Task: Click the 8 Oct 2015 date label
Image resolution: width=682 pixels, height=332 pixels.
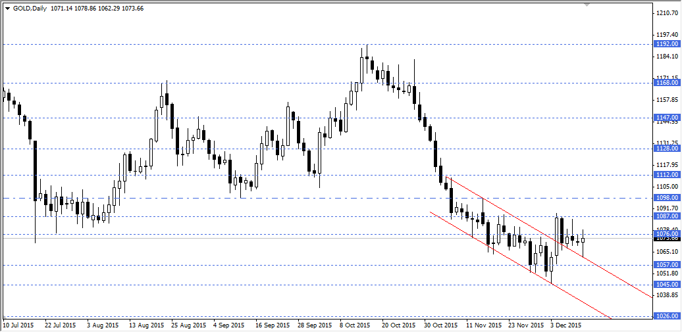Action: pos(354,325)
